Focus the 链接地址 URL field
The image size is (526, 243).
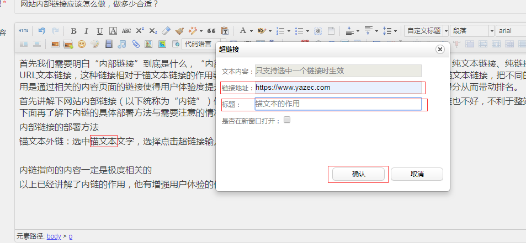point(338,88)
